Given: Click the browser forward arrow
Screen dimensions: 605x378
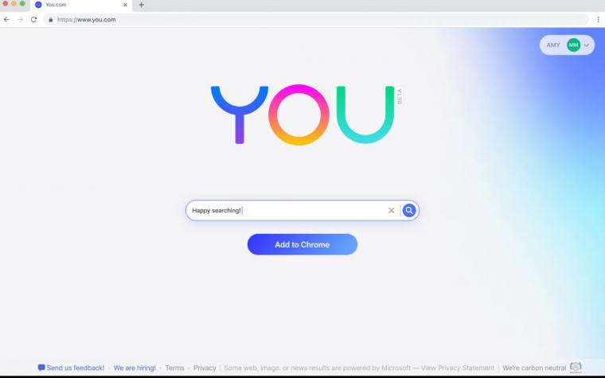Looking at the screenshot, I should coord(20,20).
